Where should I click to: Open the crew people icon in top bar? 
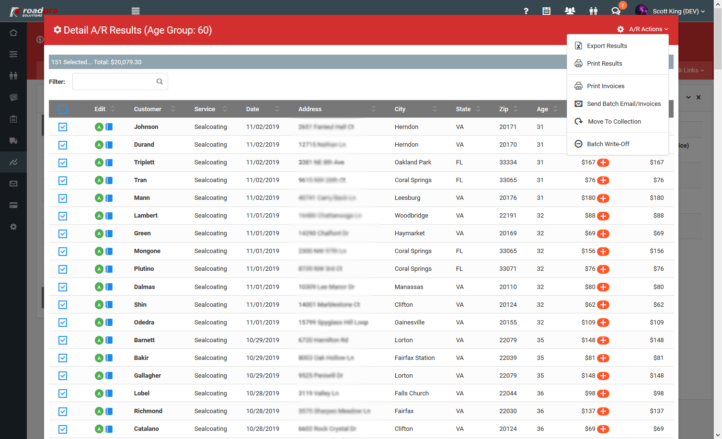click(x=594, y=11)
